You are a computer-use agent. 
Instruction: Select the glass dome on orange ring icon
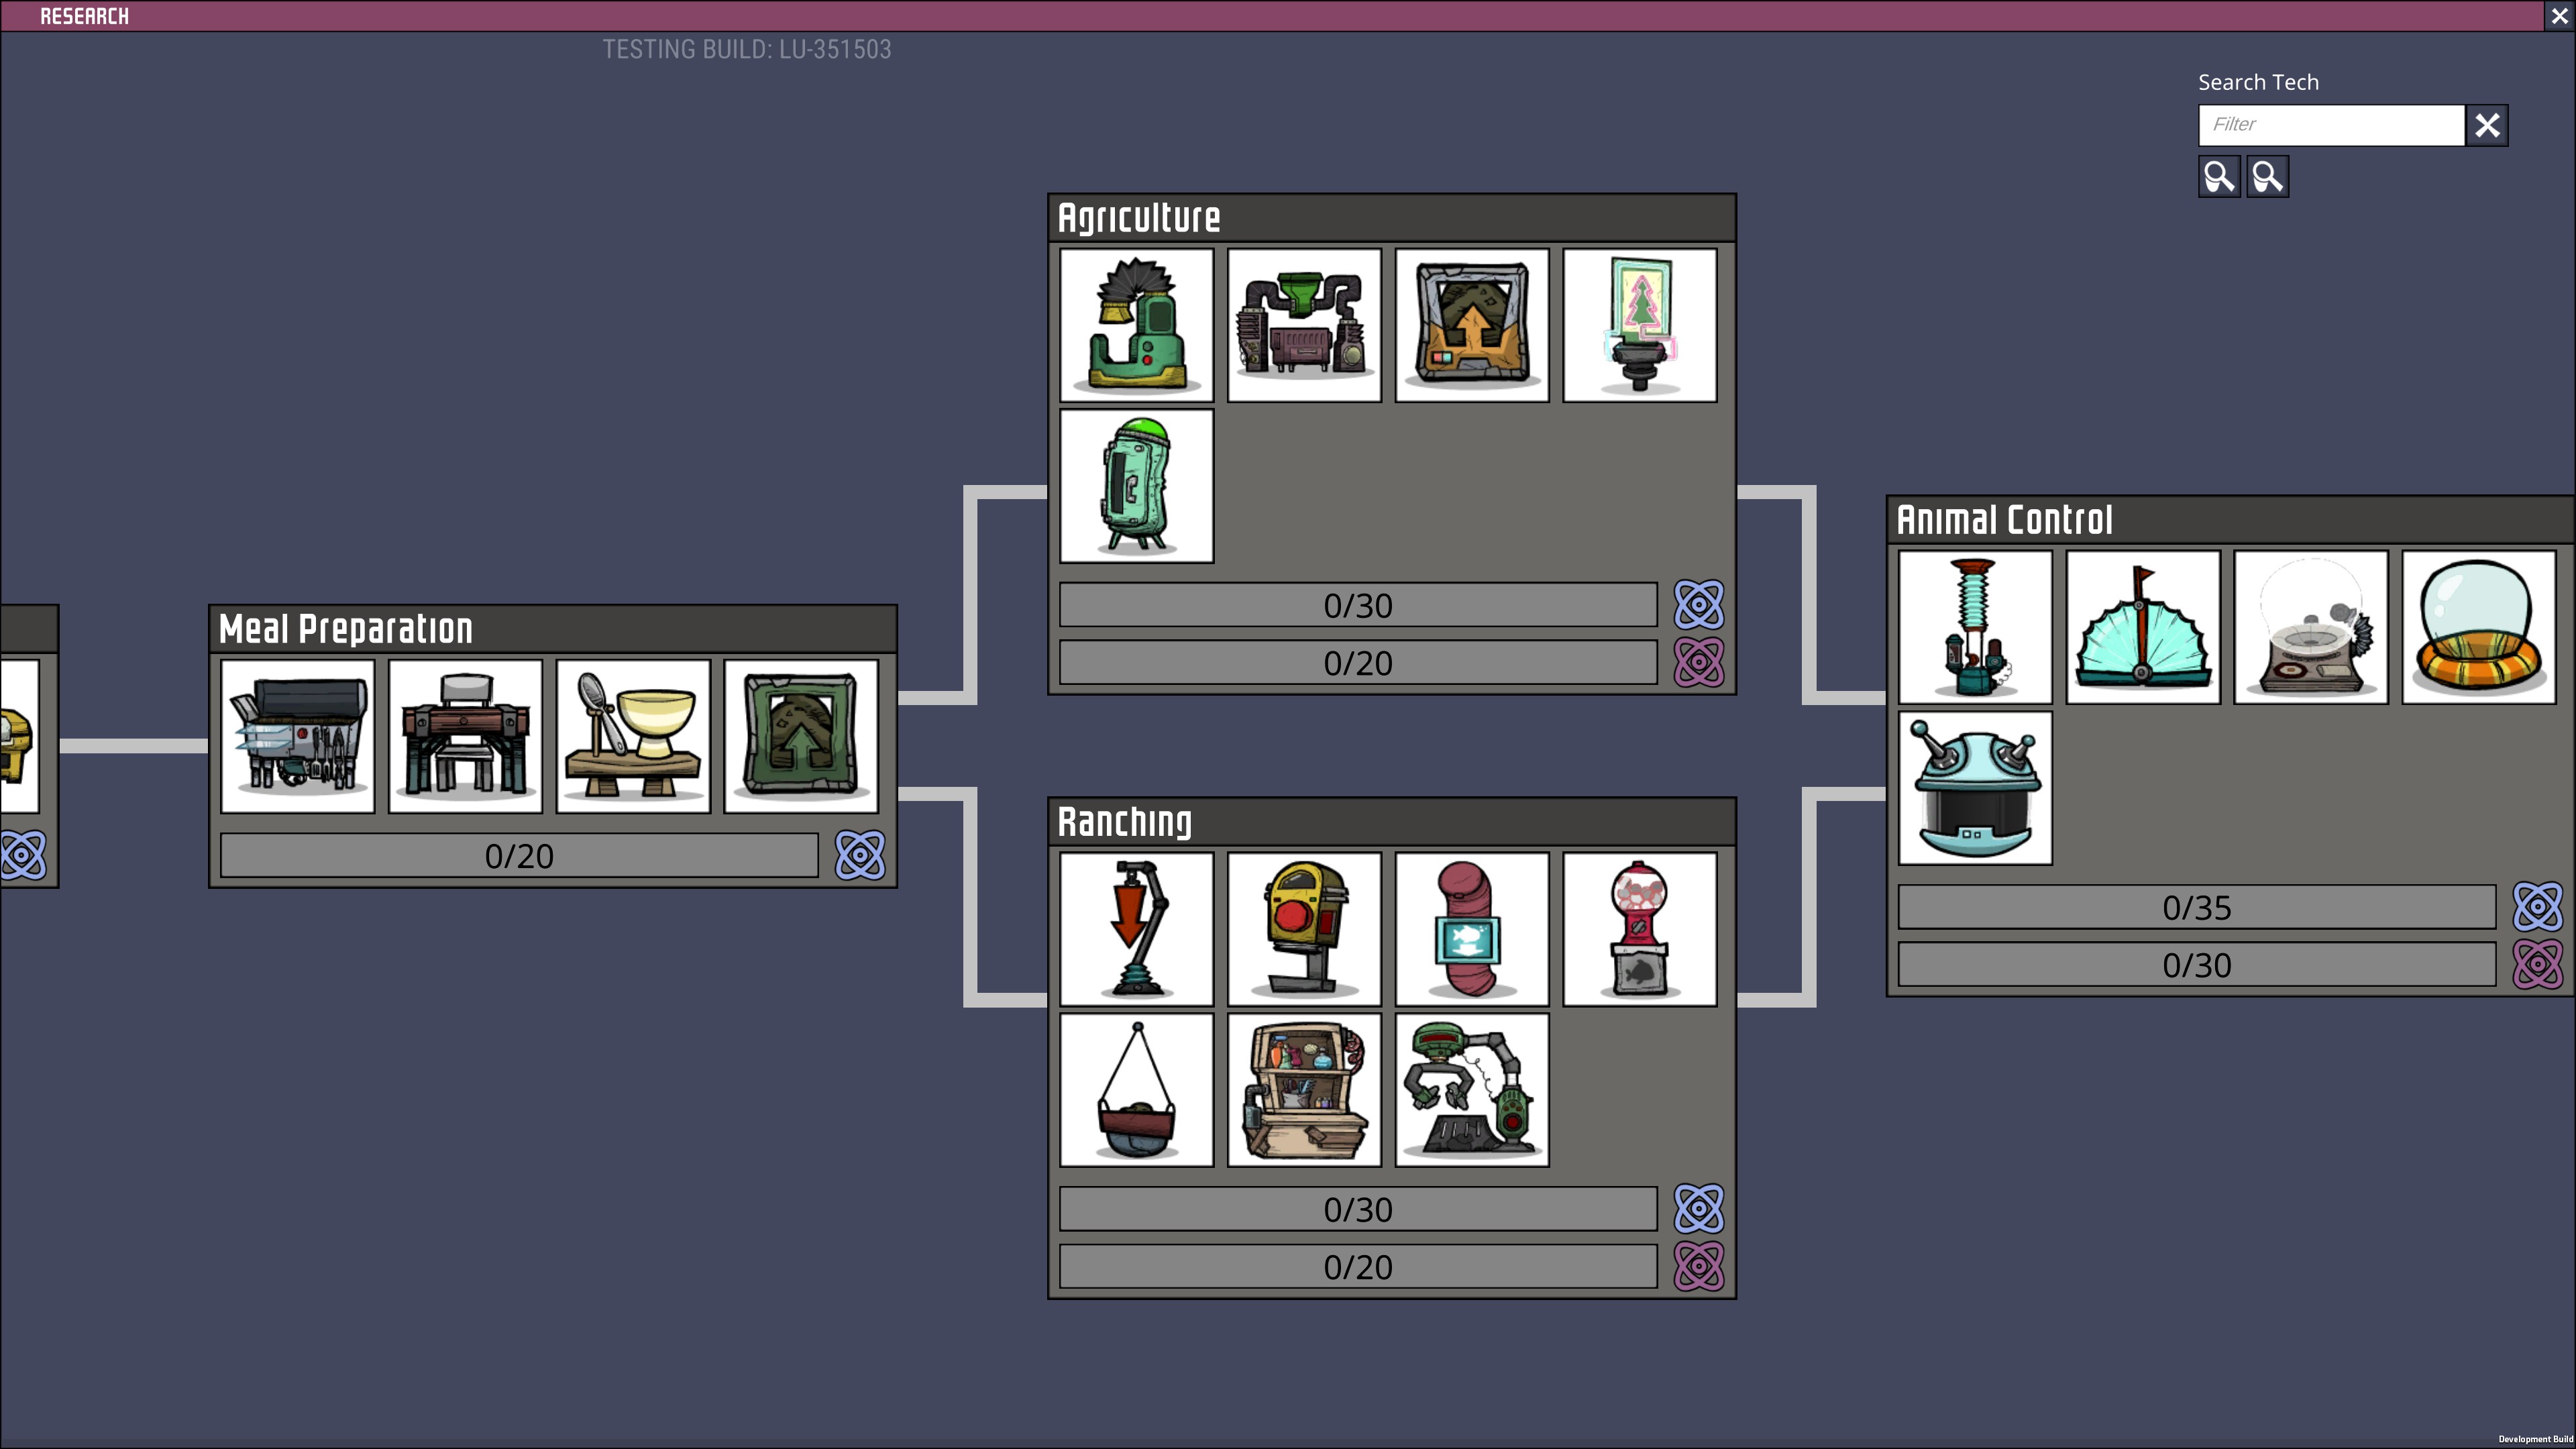click(2479, 628)
